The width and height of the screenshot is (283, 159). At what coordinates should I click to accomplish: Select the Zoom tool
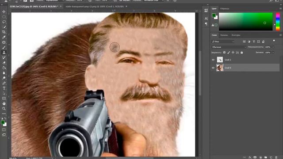4,109
